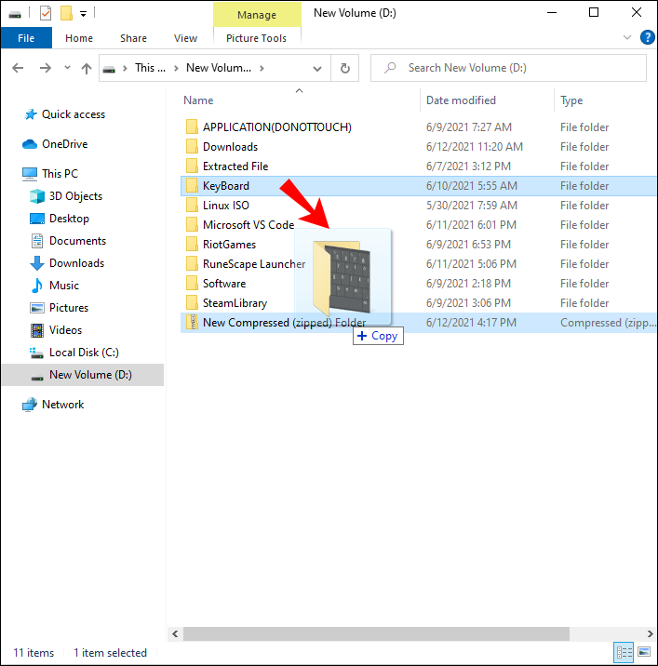Screen dimensions: 658x666
Task: Open the File menu
Action: (26, 38)
